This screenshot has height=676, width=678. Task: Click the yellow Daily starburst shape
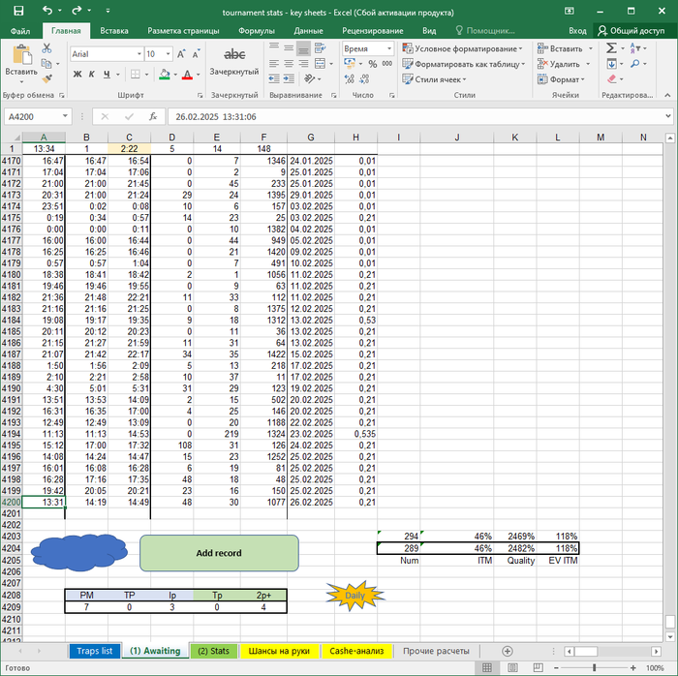point(354,596)
